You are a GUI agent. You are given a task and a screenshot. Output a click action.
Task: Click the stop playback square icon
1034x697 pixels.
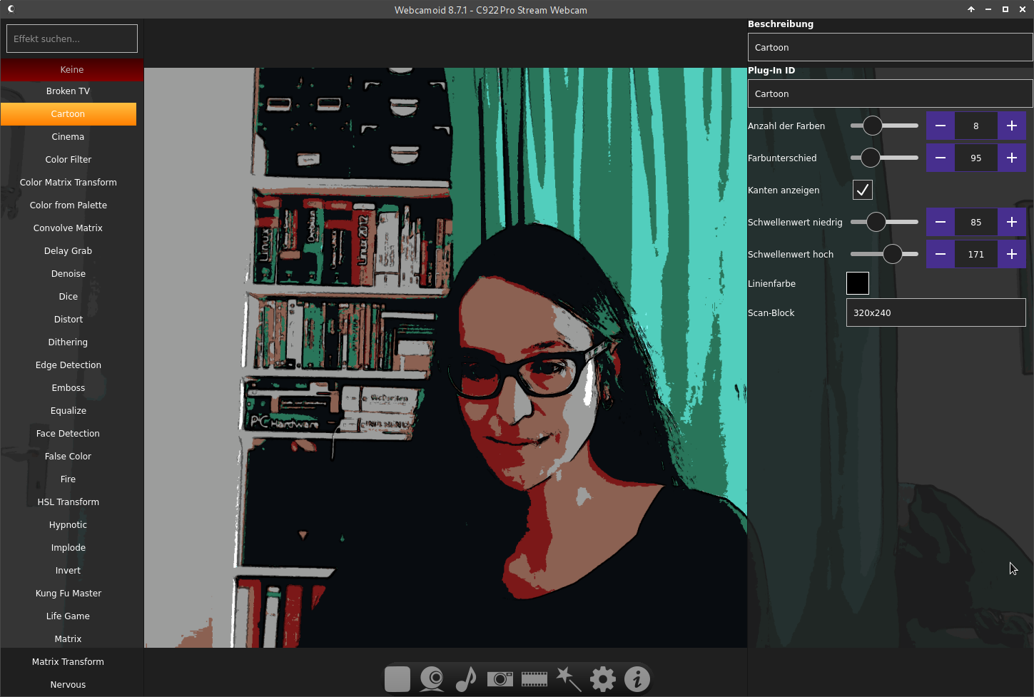pos(397,679)
